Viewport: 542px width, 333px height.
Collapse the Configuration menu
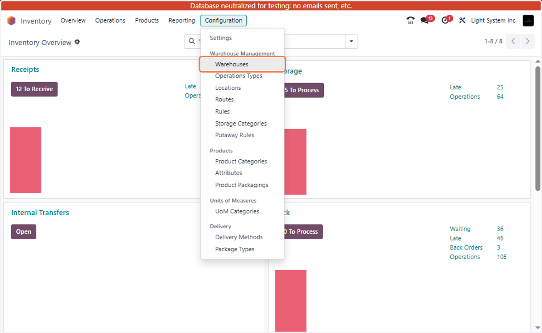pos(224,20)
